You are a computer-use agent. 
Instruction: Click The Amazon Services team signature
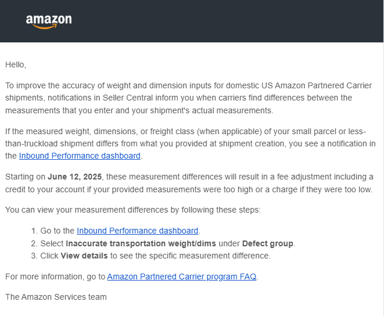[56, 297]
